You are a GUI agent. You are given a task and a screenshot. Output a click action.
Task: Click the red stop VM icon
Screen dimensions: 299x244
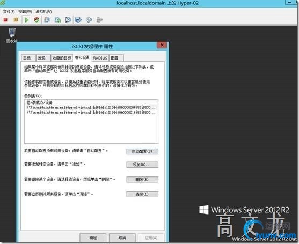point(5,20)
